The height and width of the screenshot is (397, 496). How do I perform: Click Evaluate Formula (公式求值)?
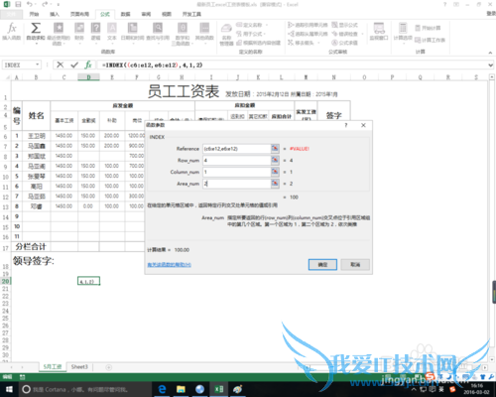click(x=345, y=43)
